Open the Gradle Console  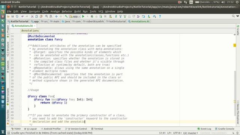click(225, 129)
